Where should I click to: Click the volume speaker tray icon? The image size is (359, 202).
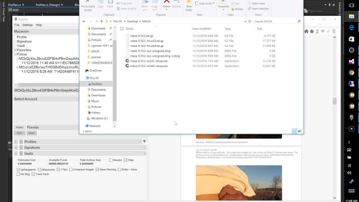pos(349,173)
